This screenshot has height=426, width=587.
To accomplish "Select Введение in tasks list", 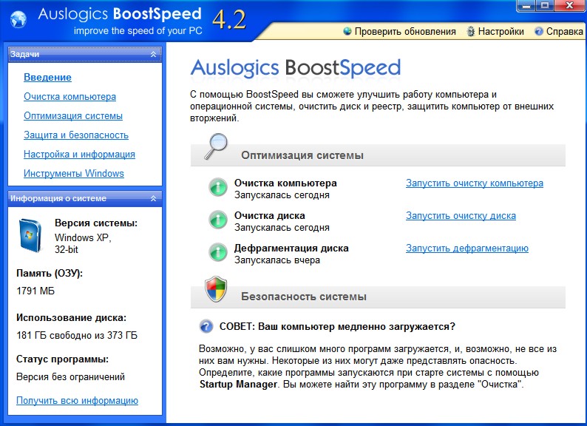I will (47, 77).
